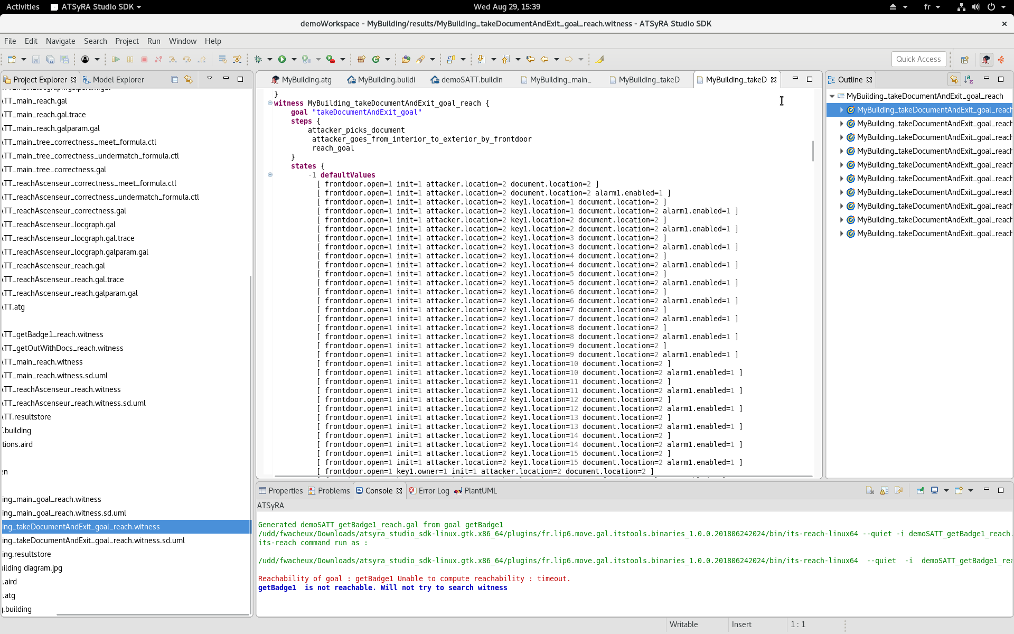Click the editor vertical scrollbar thumb
The height and width of the screenshot is (634, 1014).
coord(813,151)
